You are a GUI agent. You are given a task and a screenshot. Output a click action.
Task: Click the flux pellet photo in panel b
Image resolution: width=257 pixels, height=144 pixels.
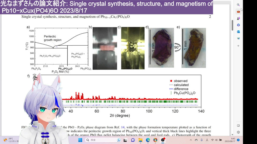[105, 48]
